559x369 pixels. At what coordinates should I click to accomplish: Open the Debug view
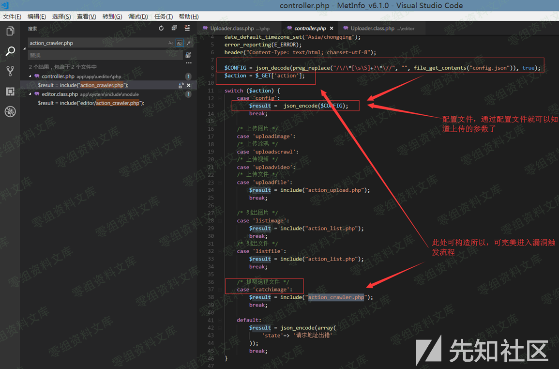coord(10,112)
